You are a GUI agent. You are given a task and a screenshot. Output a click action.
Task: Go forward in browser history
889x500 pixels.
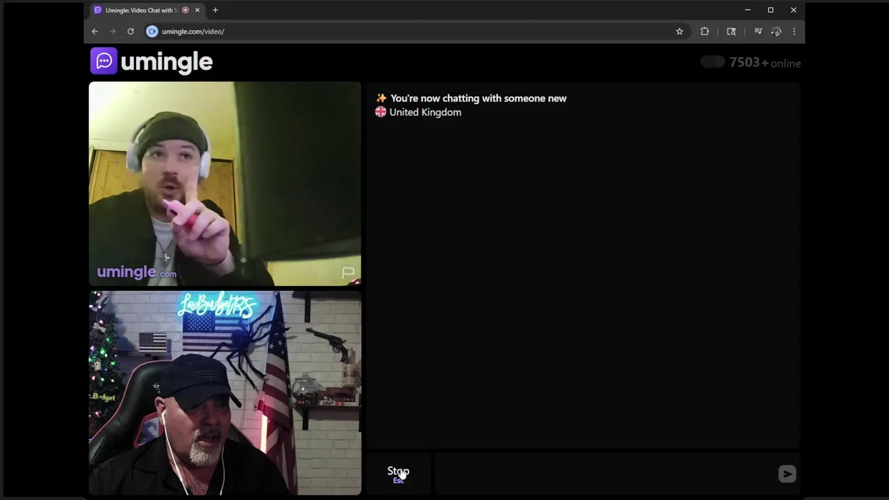click(113, 31)
